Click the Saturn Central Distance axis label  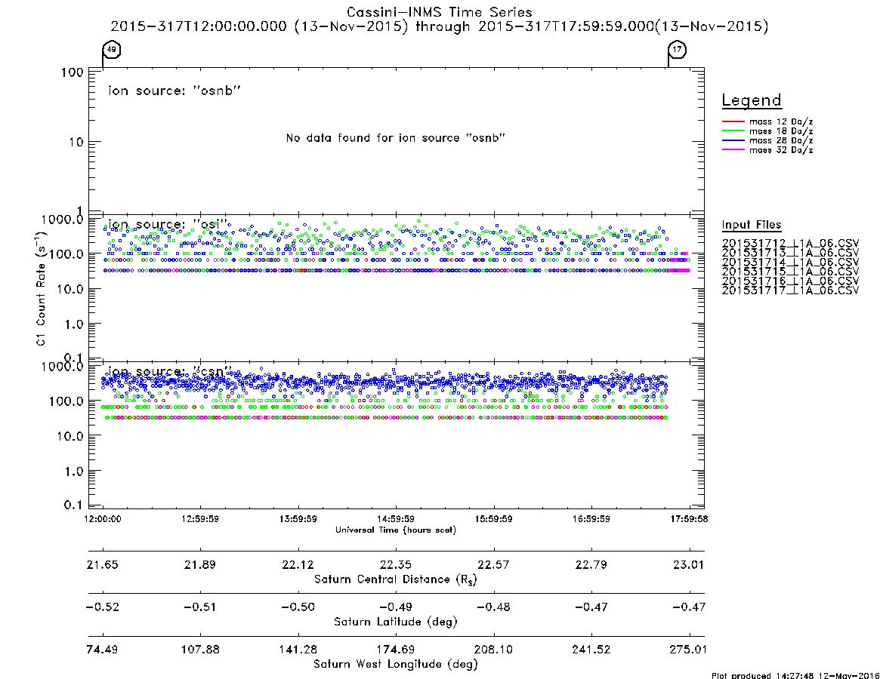(x=396, y=579)
